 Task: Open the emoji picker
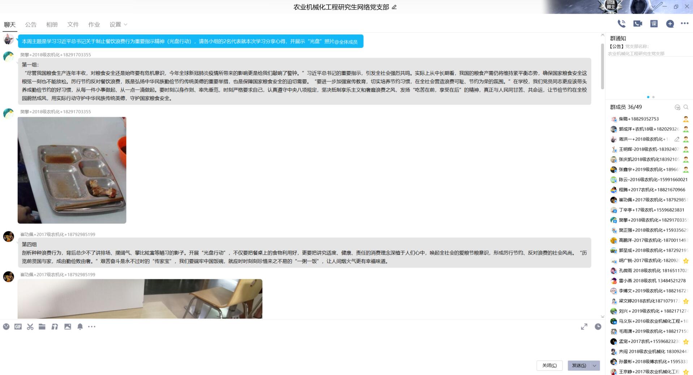[x=6, y=327]
